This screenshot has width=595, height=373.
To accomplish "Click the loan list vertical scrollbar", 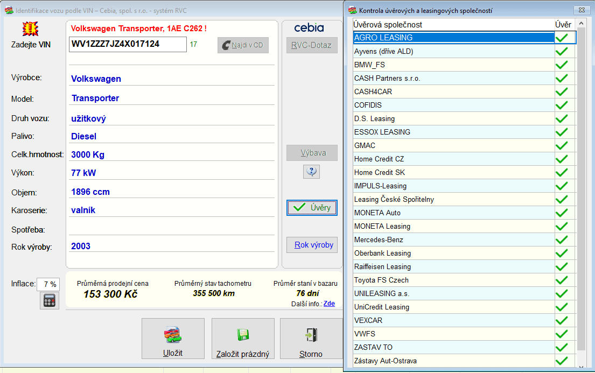I will (x=581, y=189).
